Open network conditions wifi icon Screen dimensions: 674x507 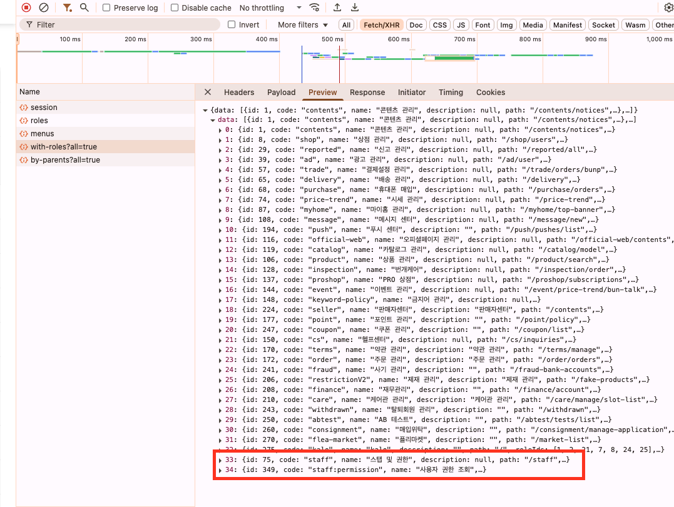[315, 8]
